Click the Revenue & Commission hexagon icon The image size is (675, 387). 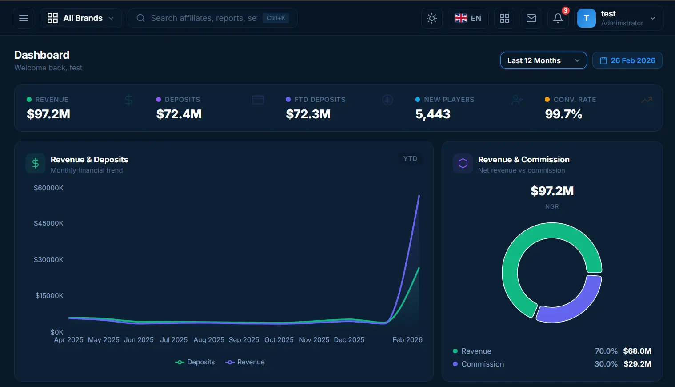[x=462, y=163]
